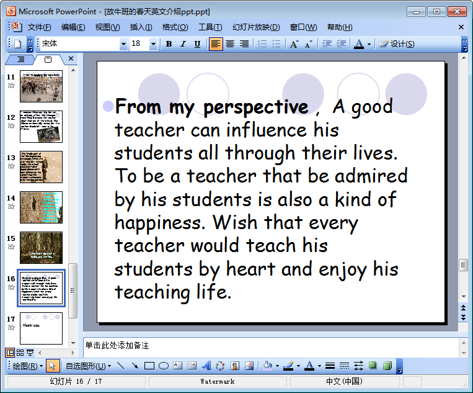Viewport: 473px width, 393px height.
Task: Click the Arrow Style icon
Action: pos(358,366)
